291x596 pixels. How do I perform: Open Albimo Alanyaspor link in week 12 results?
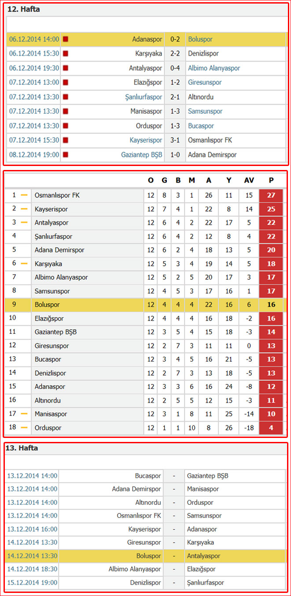(x=214, y=68)
